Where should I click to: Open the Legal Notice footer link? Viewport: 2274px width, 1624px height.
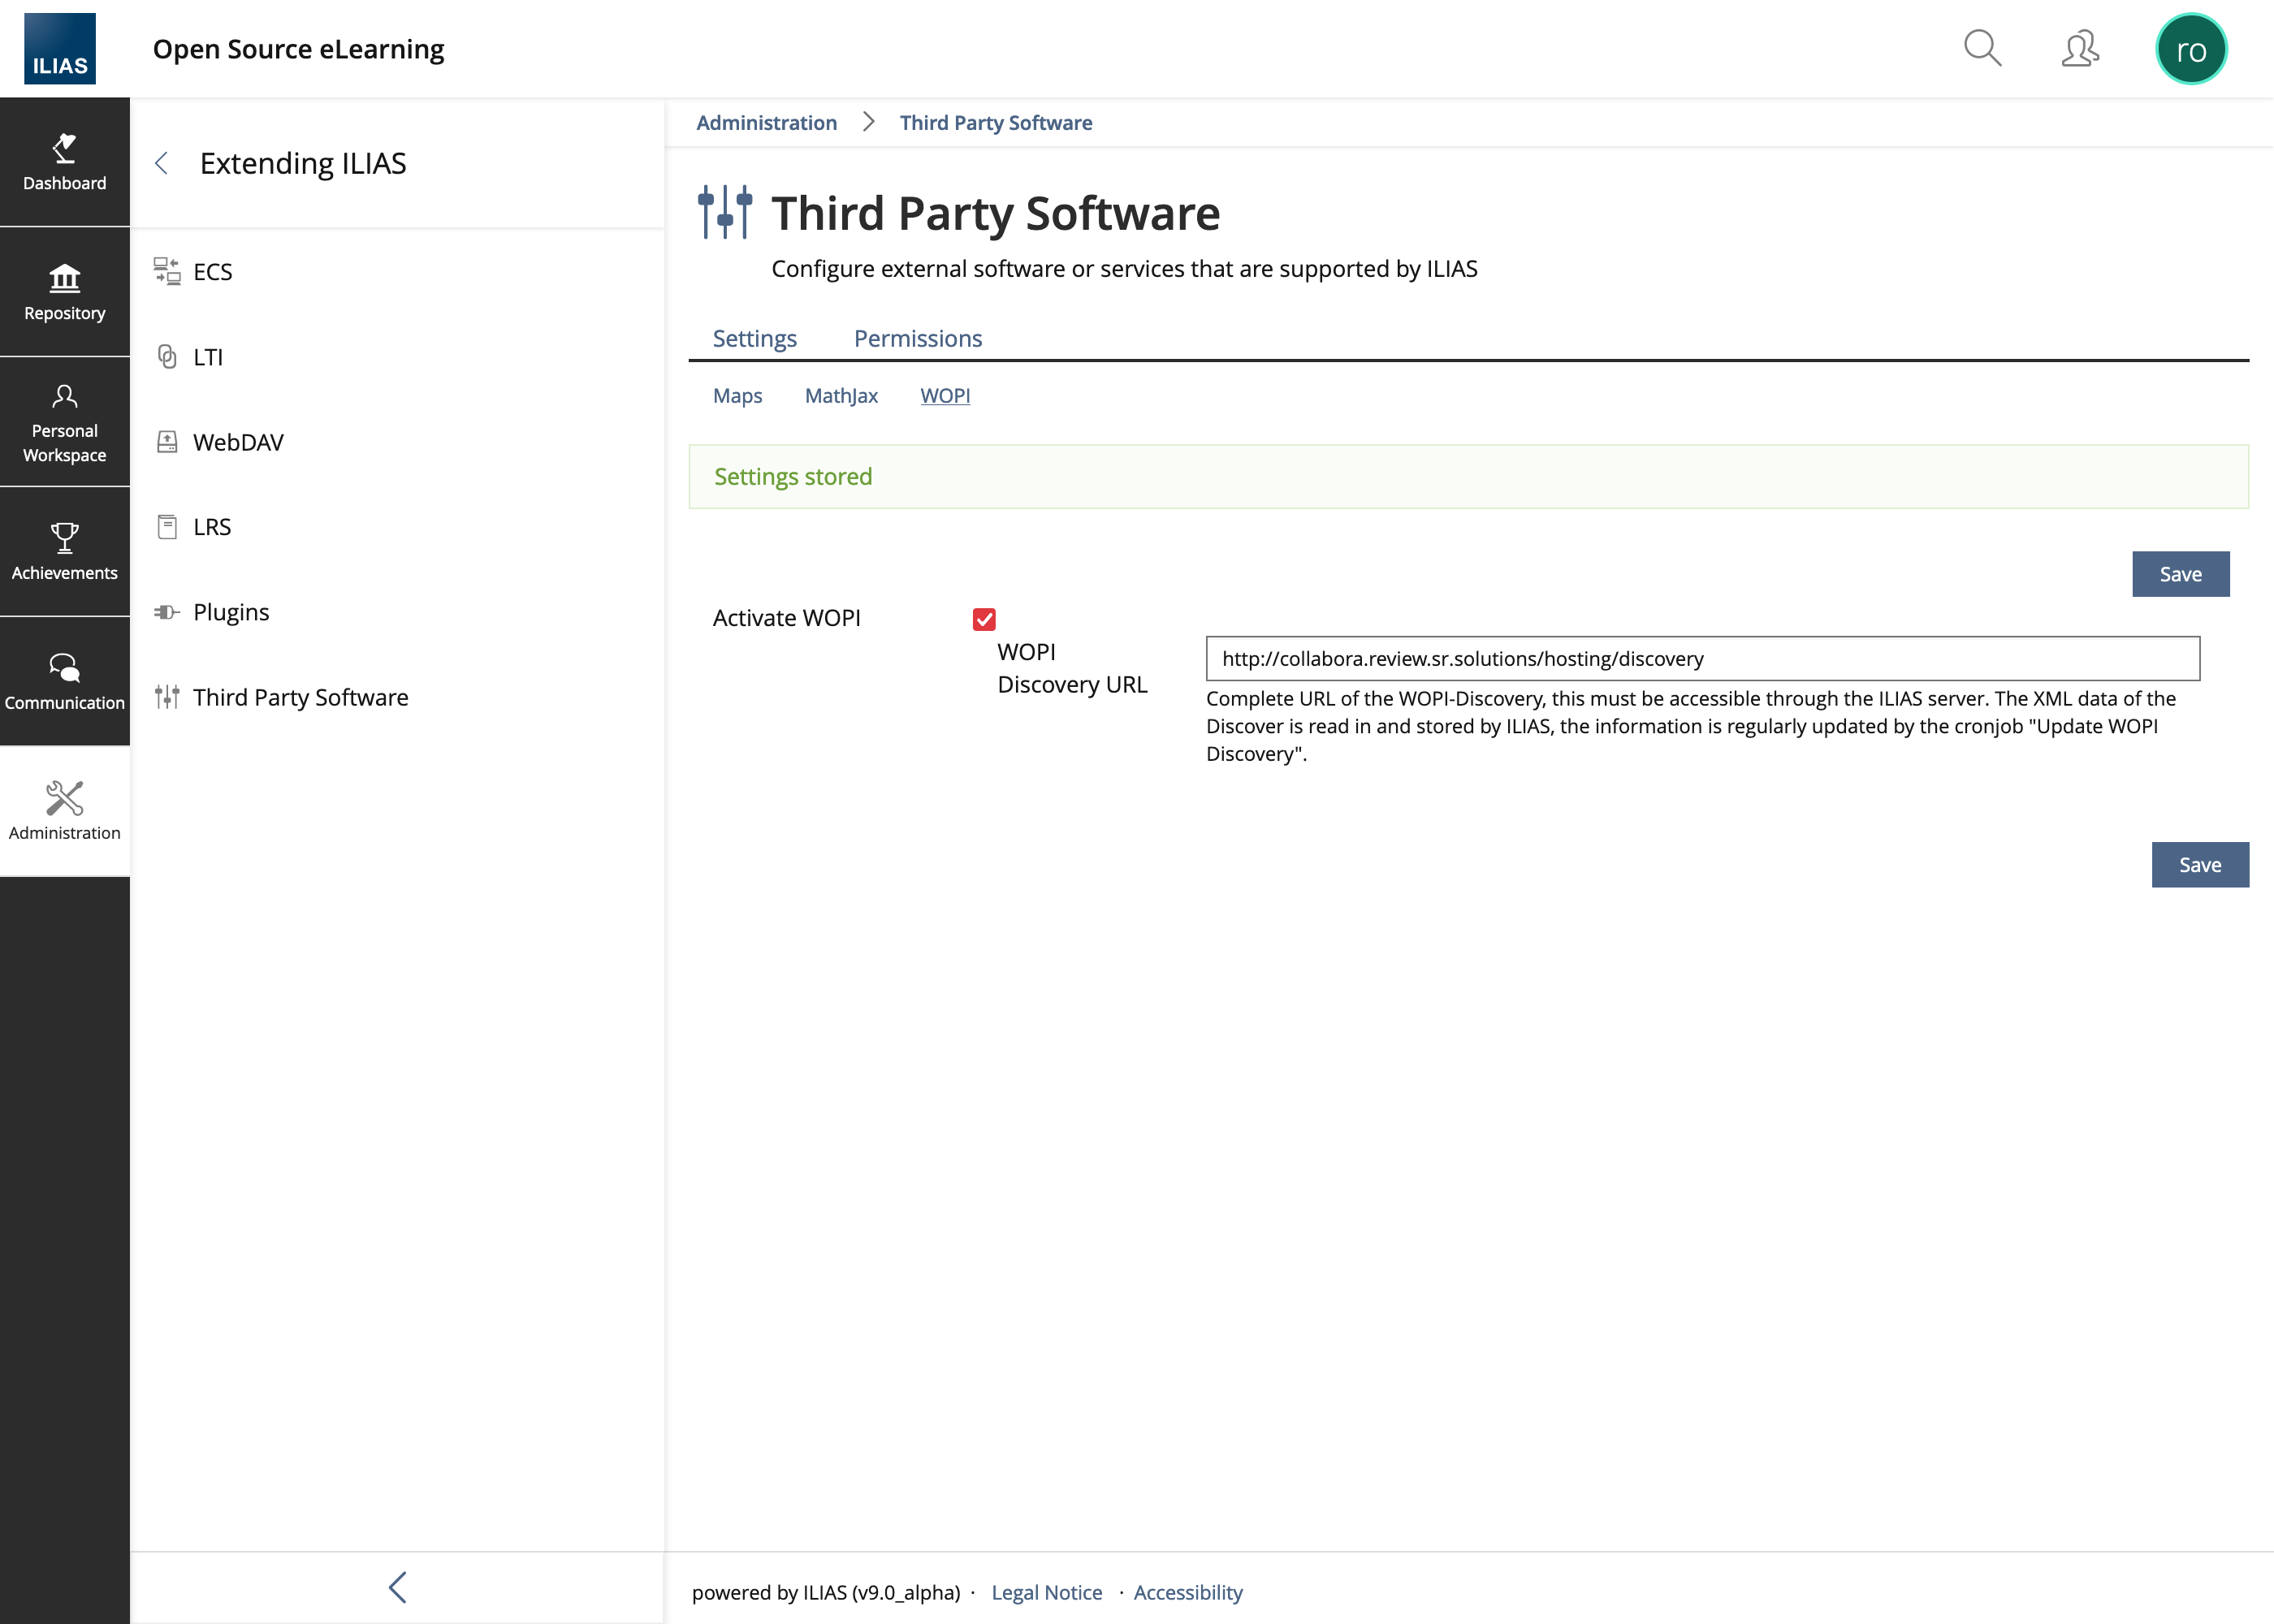pos(1046,1592)
